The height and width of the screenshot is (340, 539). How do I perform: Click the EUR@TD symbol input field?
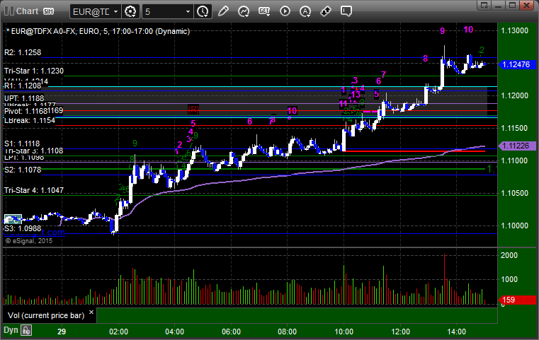[x=91, y=12]
